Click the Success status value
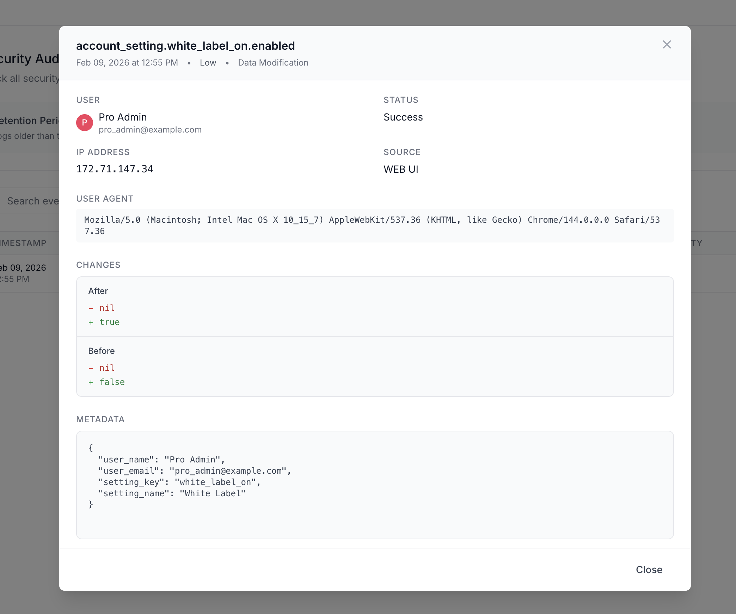This screenshot has height=614, width=736. pos(403,117)
